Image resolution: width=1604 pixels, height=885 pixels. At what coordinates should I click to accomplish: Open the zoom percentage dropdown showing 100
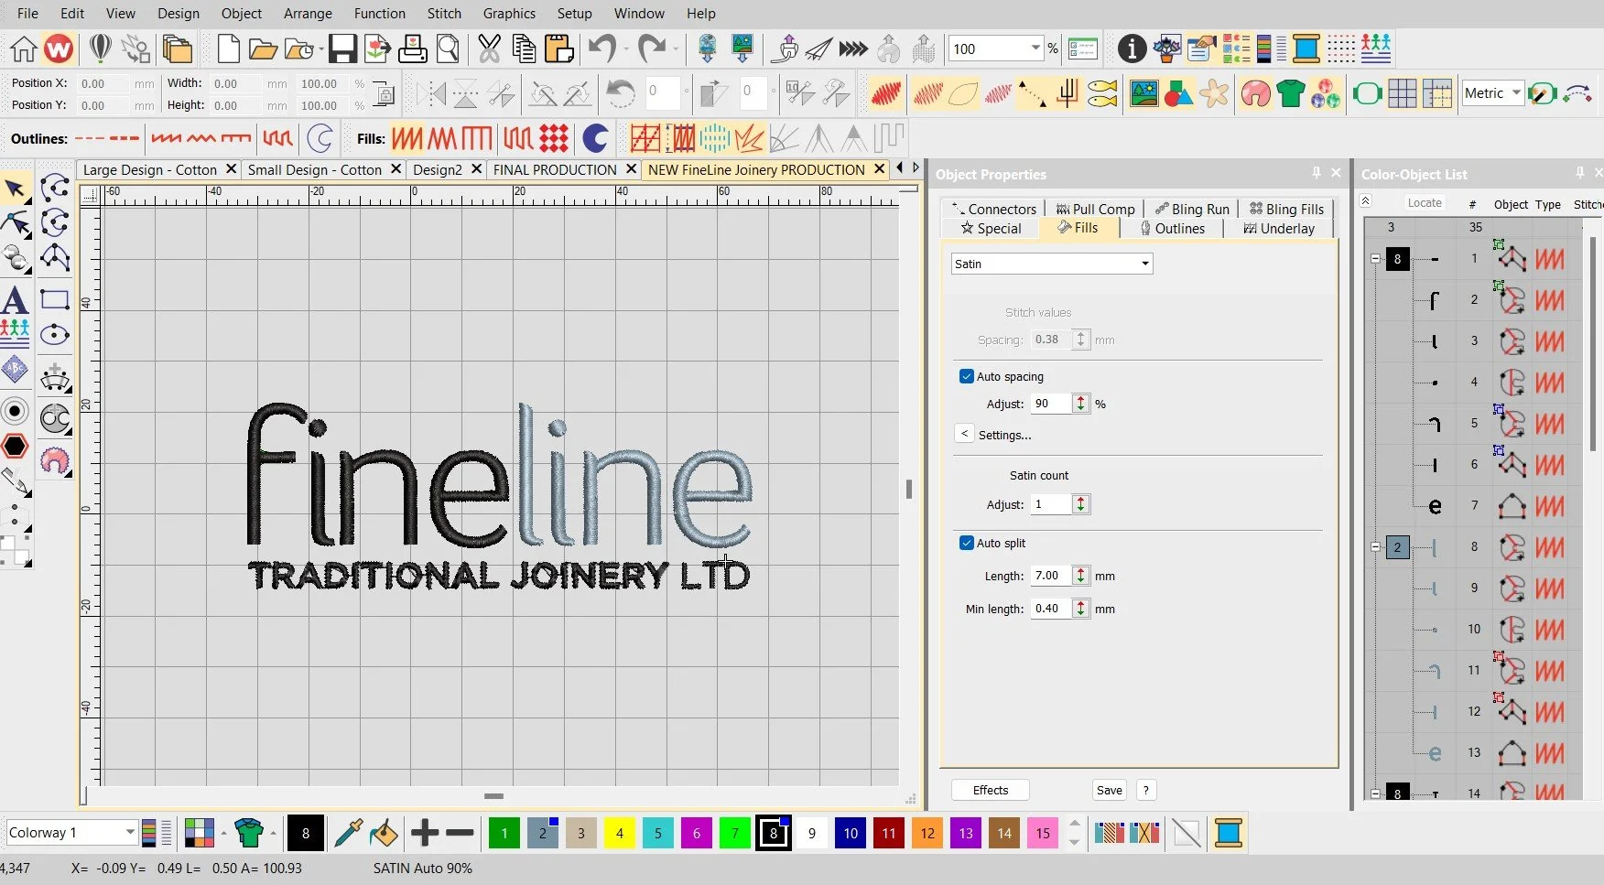tap(1035, 49)
